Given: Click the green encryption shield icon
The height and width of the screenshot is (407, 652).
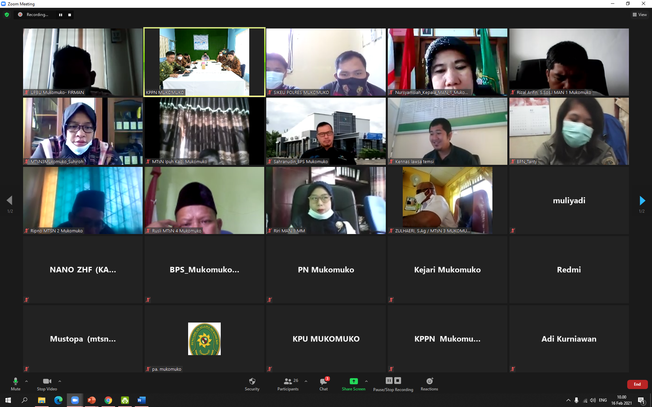Looking at the screenshot, I should [7, 15].
